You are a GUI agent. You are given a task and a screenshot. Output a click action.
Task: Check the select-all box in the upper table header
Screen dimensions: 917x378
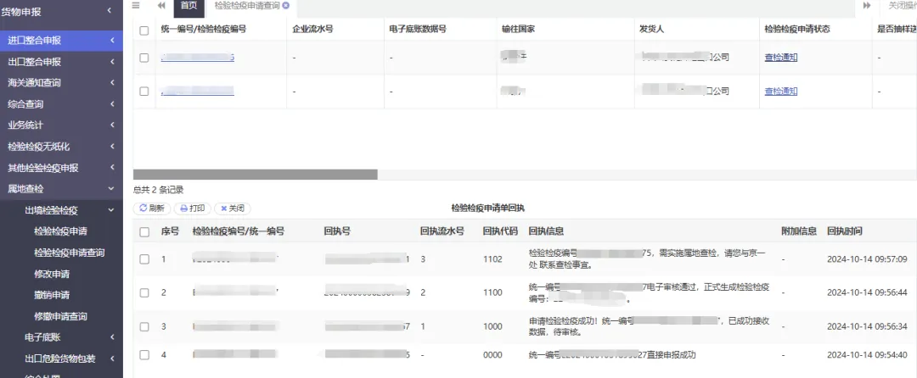143,31
